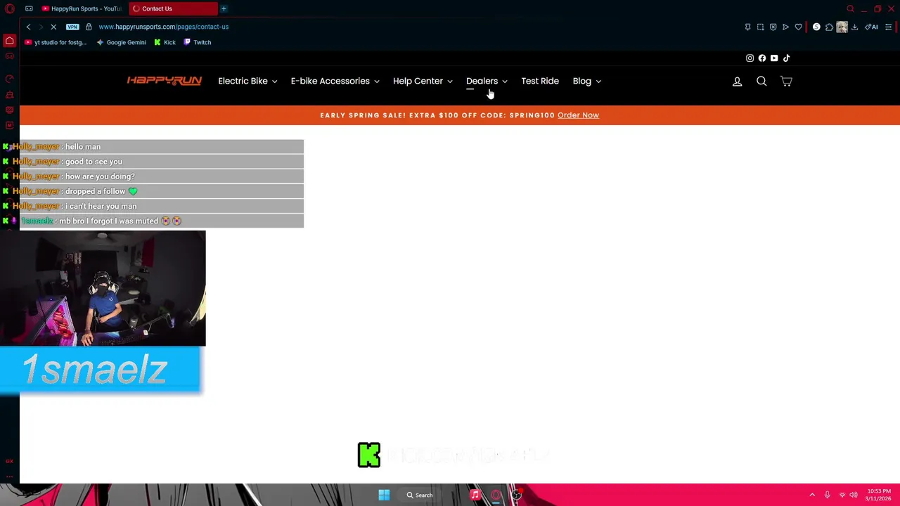Image resolution: width=900 pixels, height=506 pixels.
Task: Open Windows Start menu
Action: (384, 495)
